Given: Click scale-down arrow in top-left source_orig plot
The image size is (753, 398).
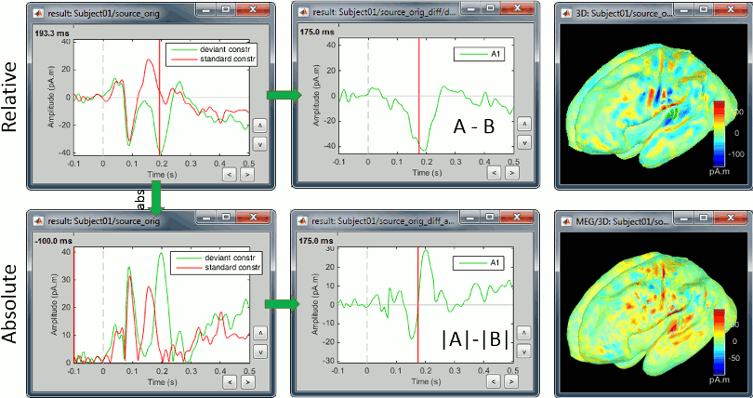Looking at the screenshot, I should (258, 142).
